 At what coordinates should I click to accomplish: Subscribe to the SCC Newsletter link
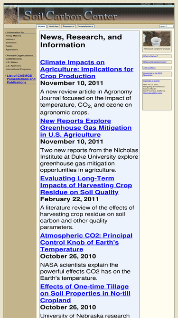pyautogui.click(x=152, y=74)
